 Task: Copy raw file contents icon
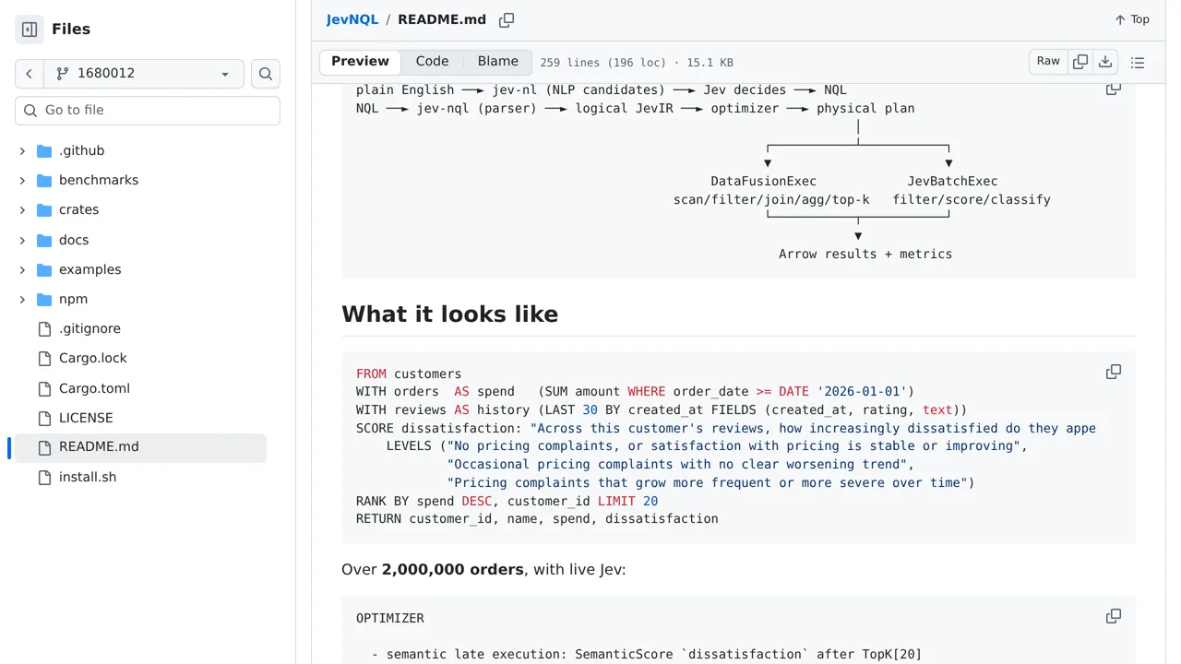click(1080, 62)
